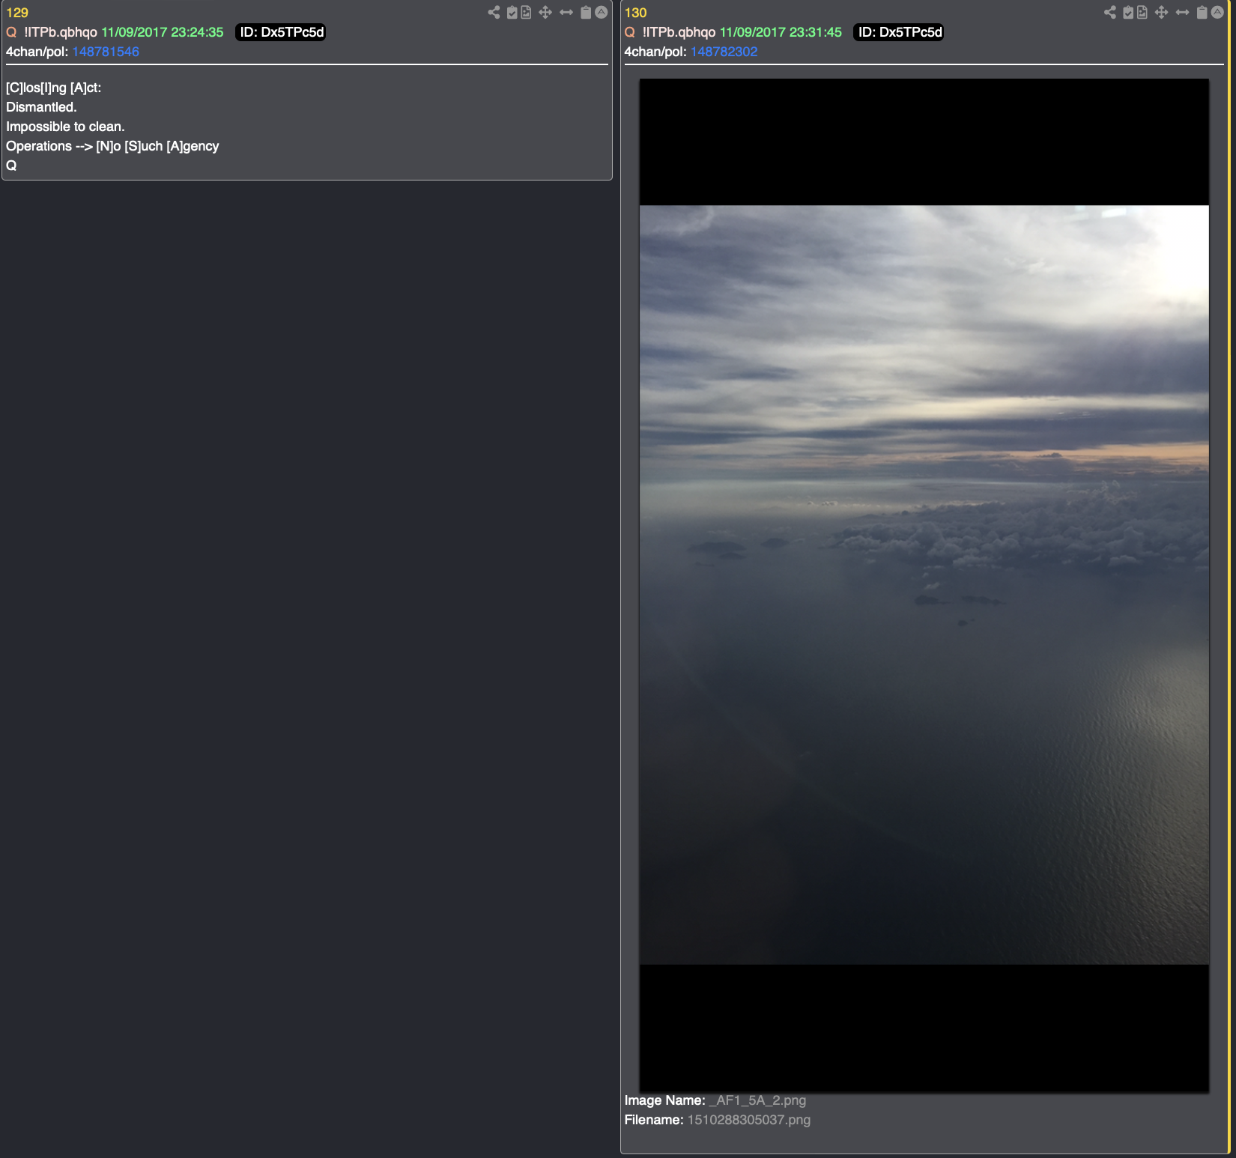Click four-way move arrows on post 129

[x=545, y=12]
